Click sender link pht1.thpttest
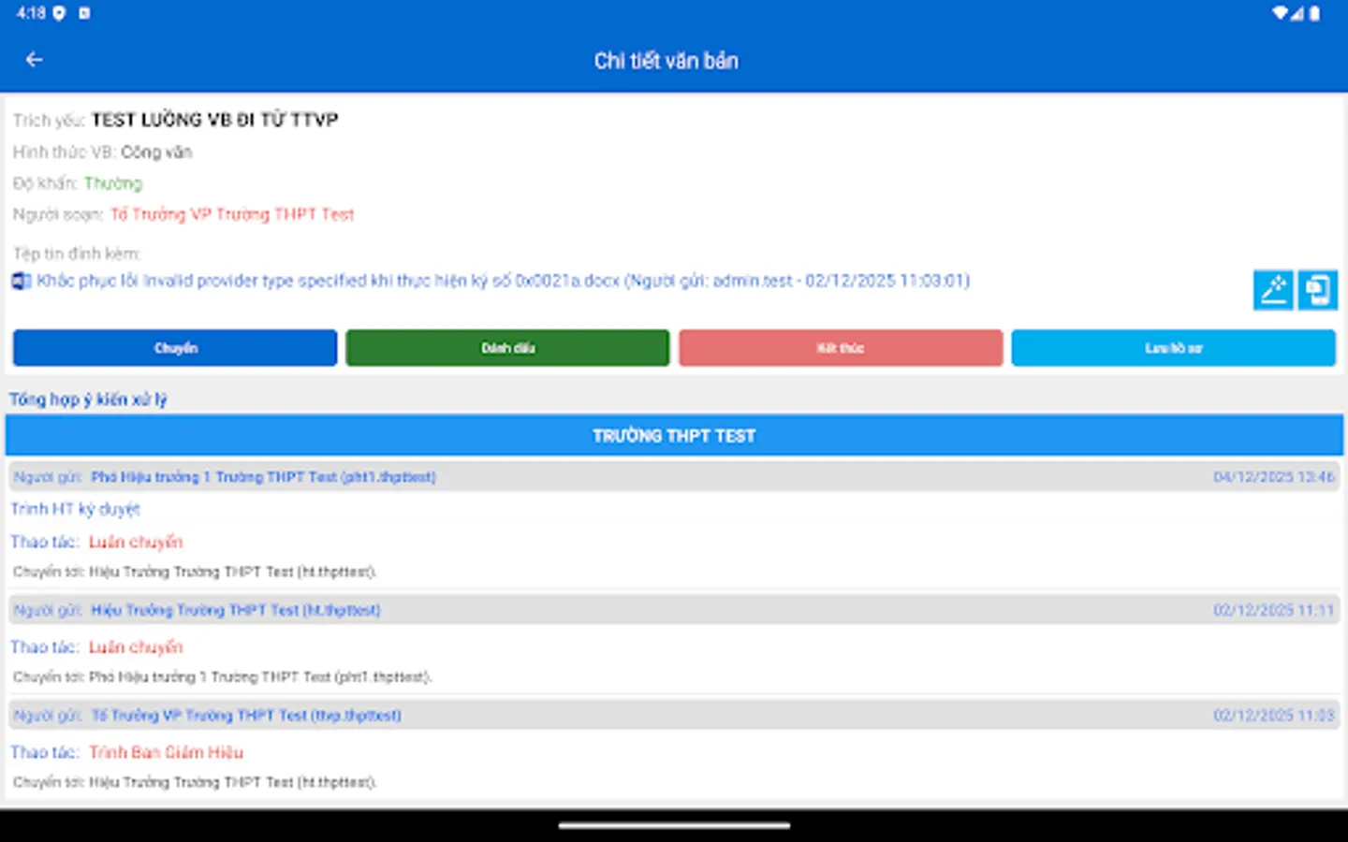This screenshot has height=842, width=1348. click(x=264, y=476)
